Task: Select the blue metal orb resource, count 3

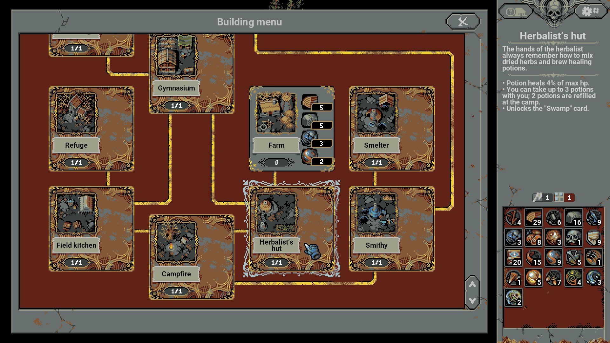Action: pos(513,237)
